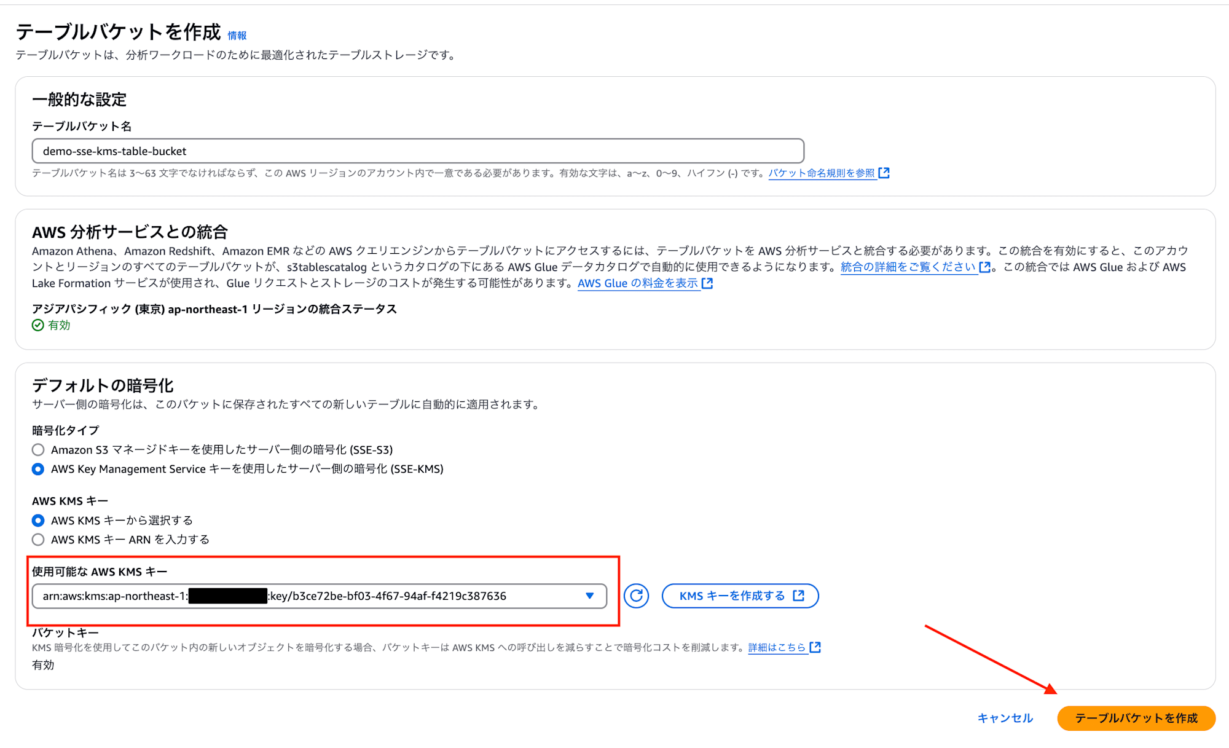
Task: Choose AWS KMS キーから選択する radio option
Action: point(38,521)
